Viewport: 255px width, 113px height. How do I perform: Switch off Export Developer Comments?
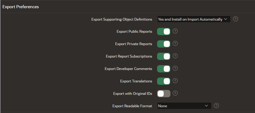point(164,69)
